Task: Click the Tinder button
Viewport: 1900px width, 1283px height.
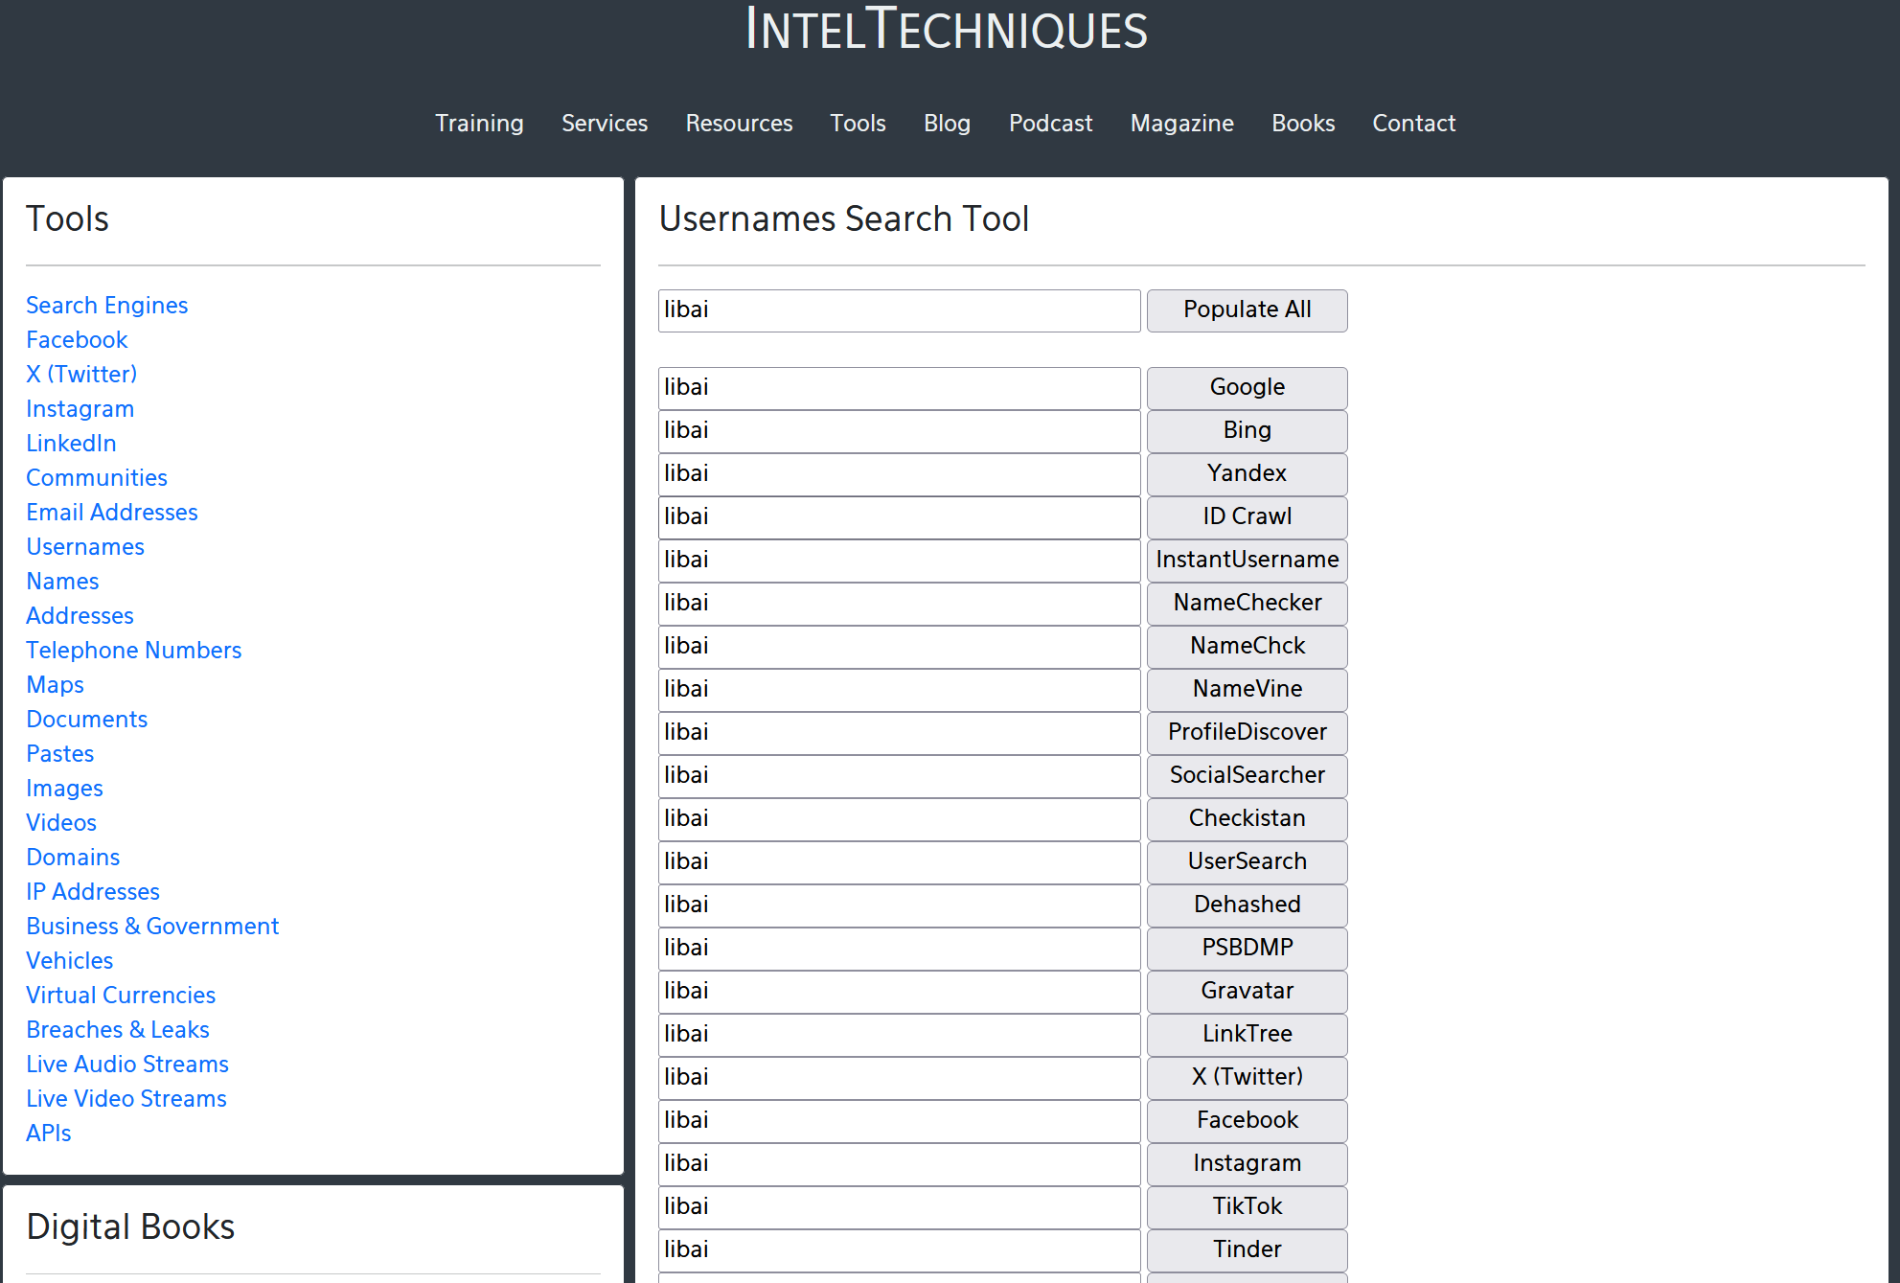Action: click(1247, 1250)
